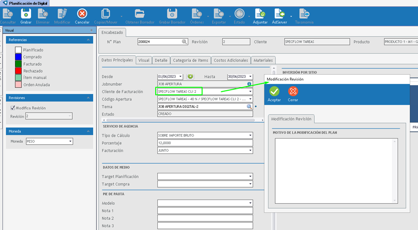Click the red Cerrar icon

pos(293,91)
